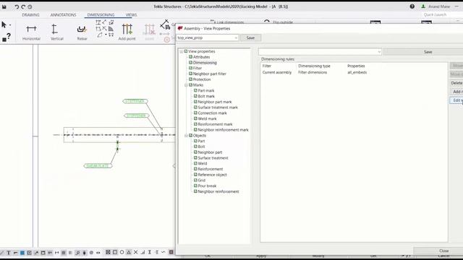Click the magnifier icon in bottom toolbar
Image resolution: width=463 pixels, height=260 pixels.
[77, 253]
